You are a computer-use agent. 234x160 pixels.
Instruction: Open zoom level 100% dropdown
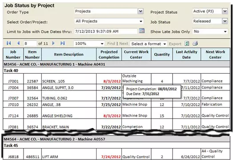click(x=102, y=44)
